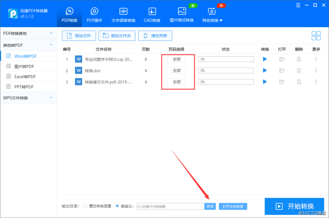Image resolution: width=329 pixels, height=218 pixels.
Task: Delete file 1 with trash icon
Action: coord(299,59)
